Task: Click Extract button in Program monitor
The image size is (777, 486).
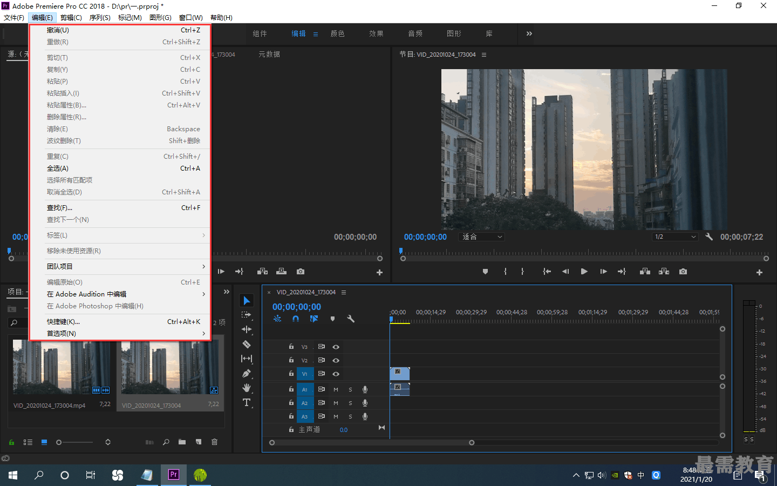Action: [x=664, y=272]
